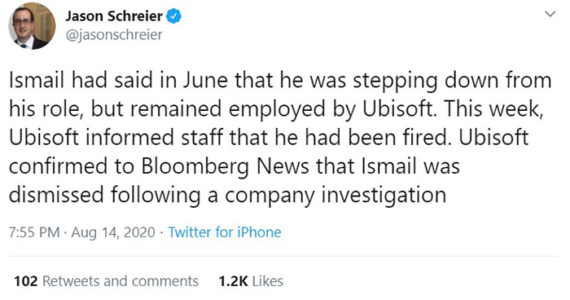This screenshot has width=570, height=300.
Task: Click the Likes label text
Action: (x=268, y=281)
